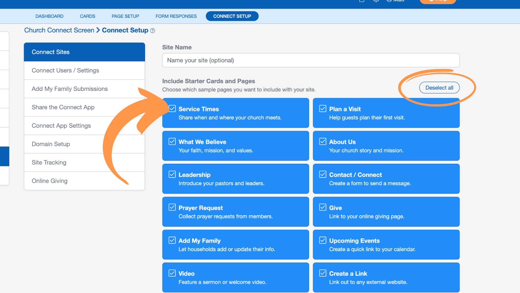The height and width of the screenshot is (293, 520).
Task: Uncheck the Add My Family checkbox
Action: (172, 240)
